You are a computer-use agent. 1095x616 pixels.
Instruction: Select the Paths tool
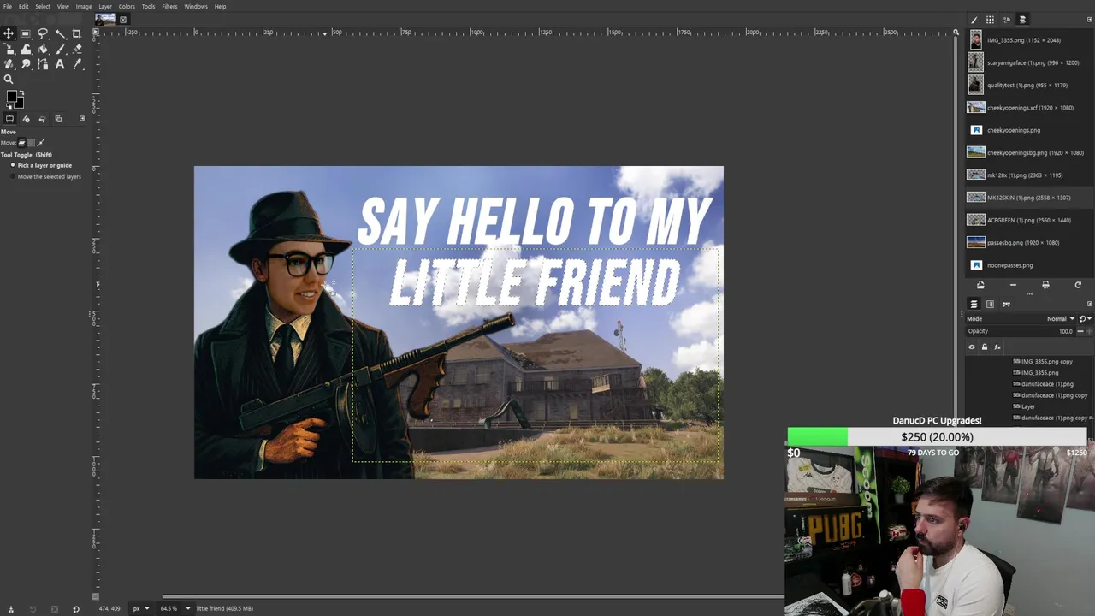pos(43,64)
